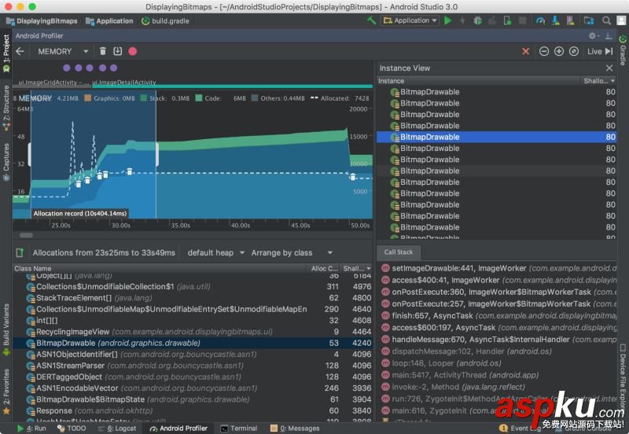
Task: Open MEMORY profiler dropdown
Action: click(63, 51)
